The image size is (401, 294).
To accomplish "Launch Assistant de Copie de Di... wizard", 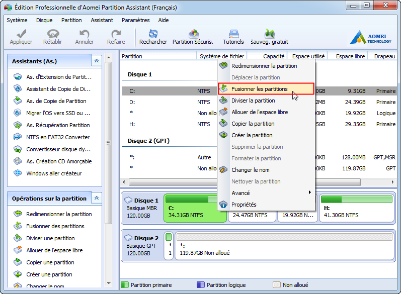I will click(52, 89).
